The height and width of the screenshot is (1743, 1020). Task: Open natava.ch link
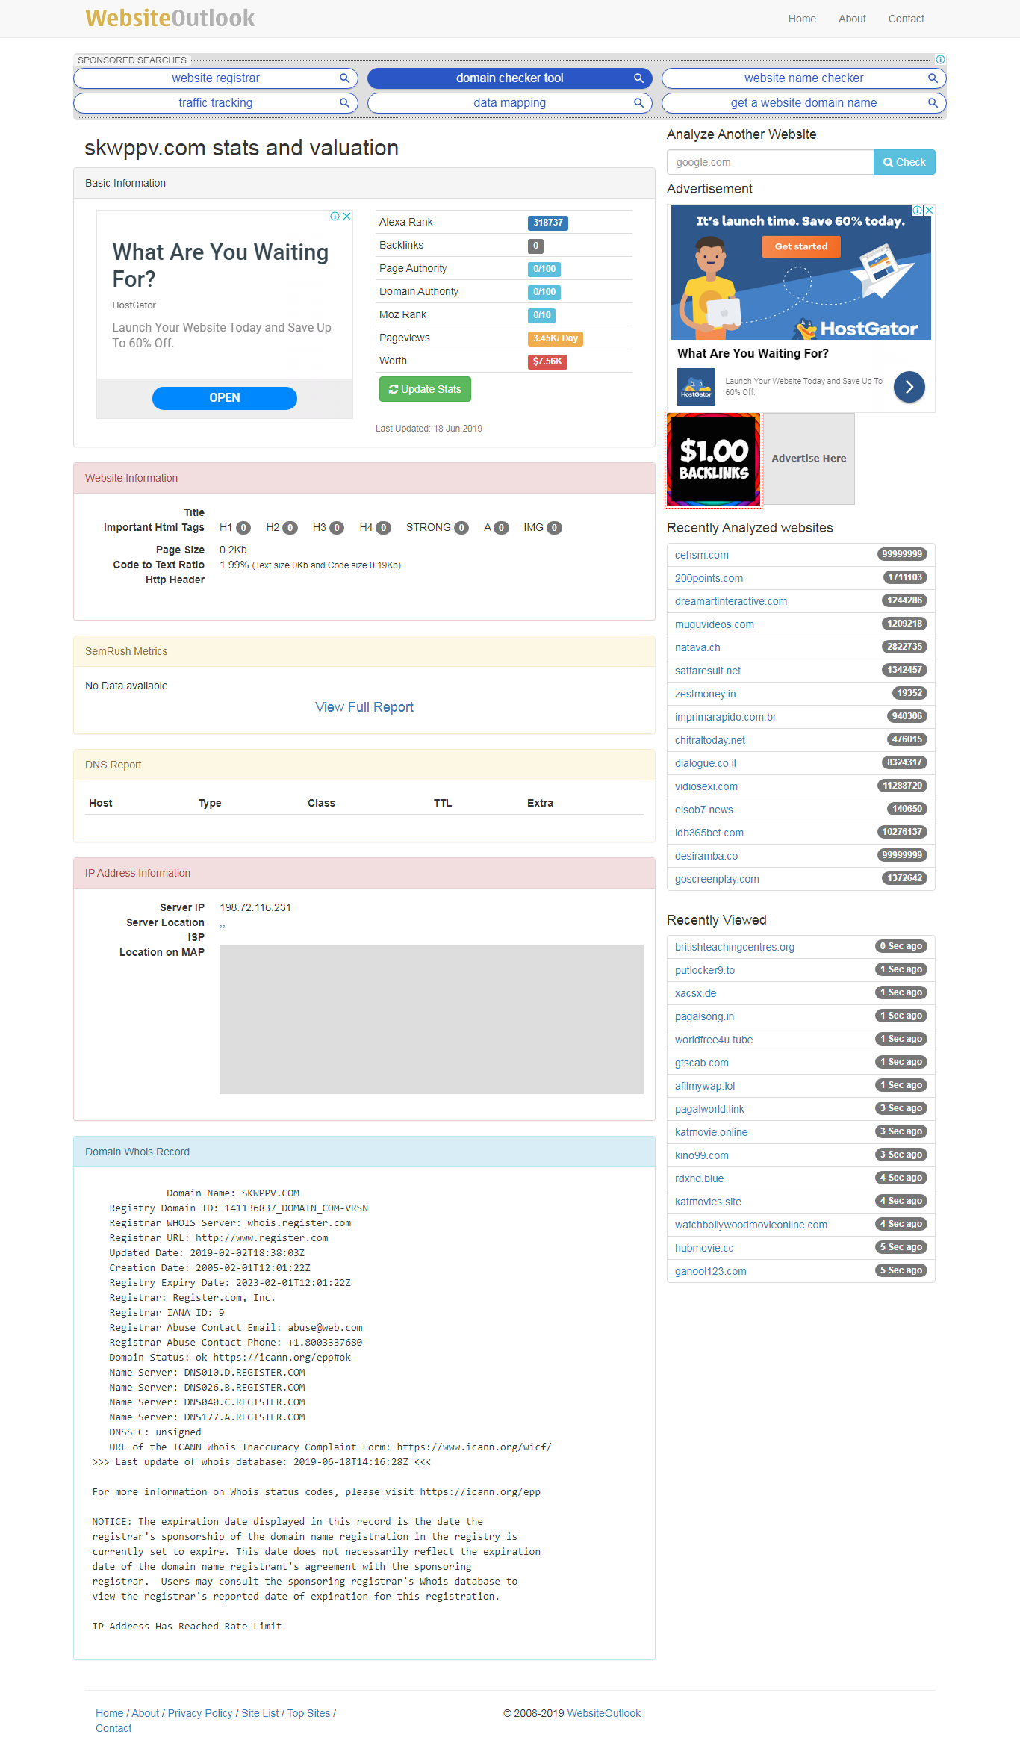[697, 647]
